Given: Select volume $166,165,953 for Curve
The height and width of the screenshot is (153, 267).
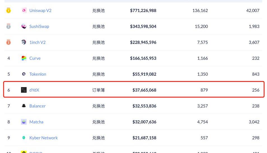Looking at the screenshot, I should tap(143, 58).
